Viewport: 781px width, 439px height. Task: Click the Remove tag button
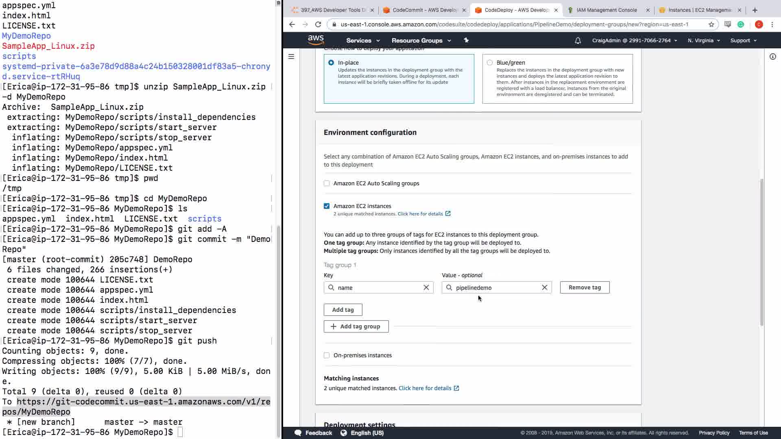click(584, 287)
